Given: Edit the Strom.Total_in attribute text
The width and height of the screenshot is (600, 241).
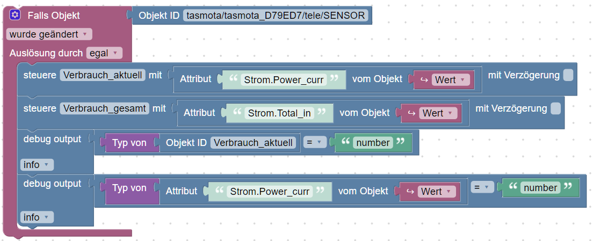Looking at the screenshot, I should tap(279, 113).
